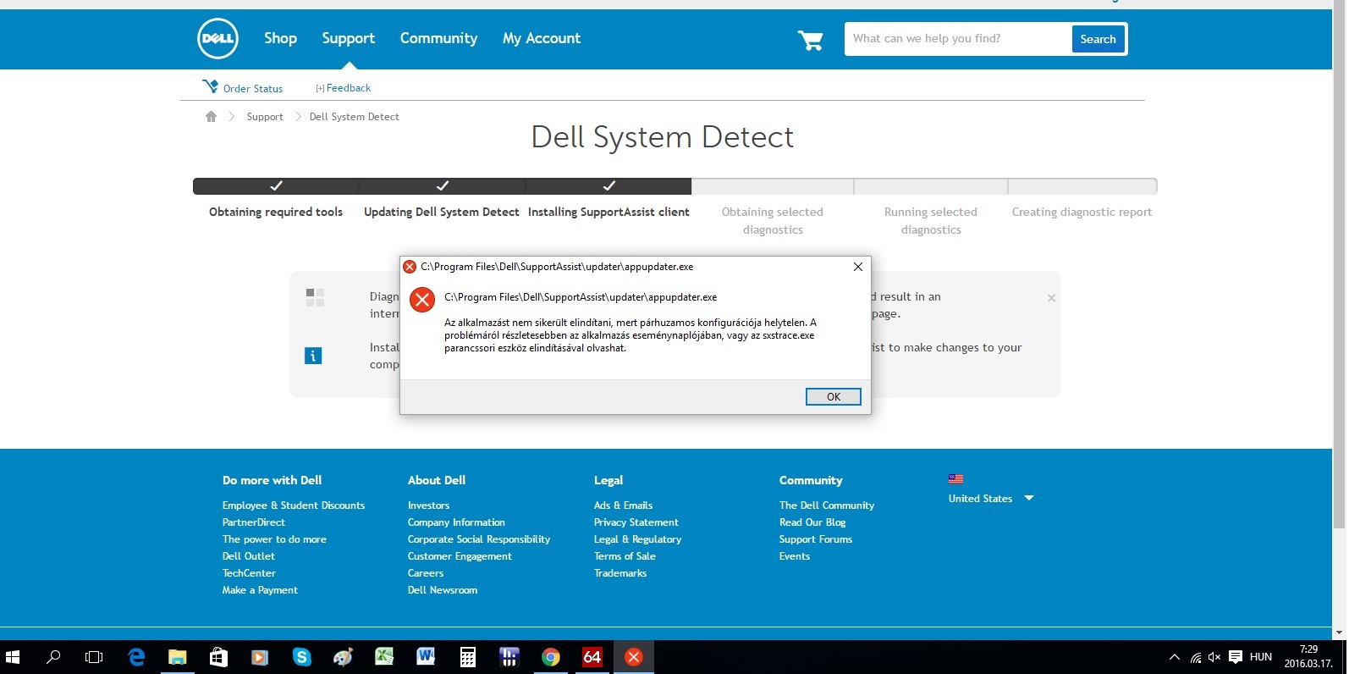This screenshot has width=1349, height=674.
Task: Open the red 64 app on taskbar
Action: [592, 657]
